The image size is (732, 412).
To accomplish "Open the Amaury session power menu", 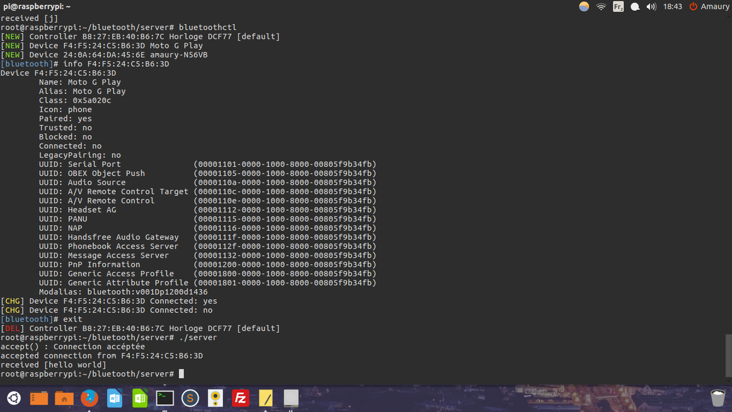I will coord(709,7).
